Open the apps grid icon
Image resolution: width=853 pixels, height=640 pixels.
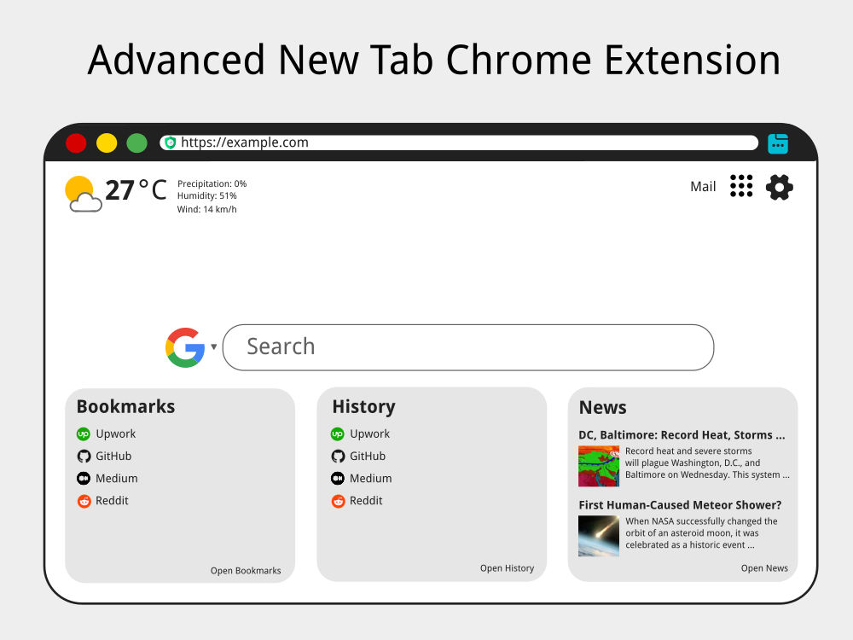pyautogui.click(x=741, y=186)
